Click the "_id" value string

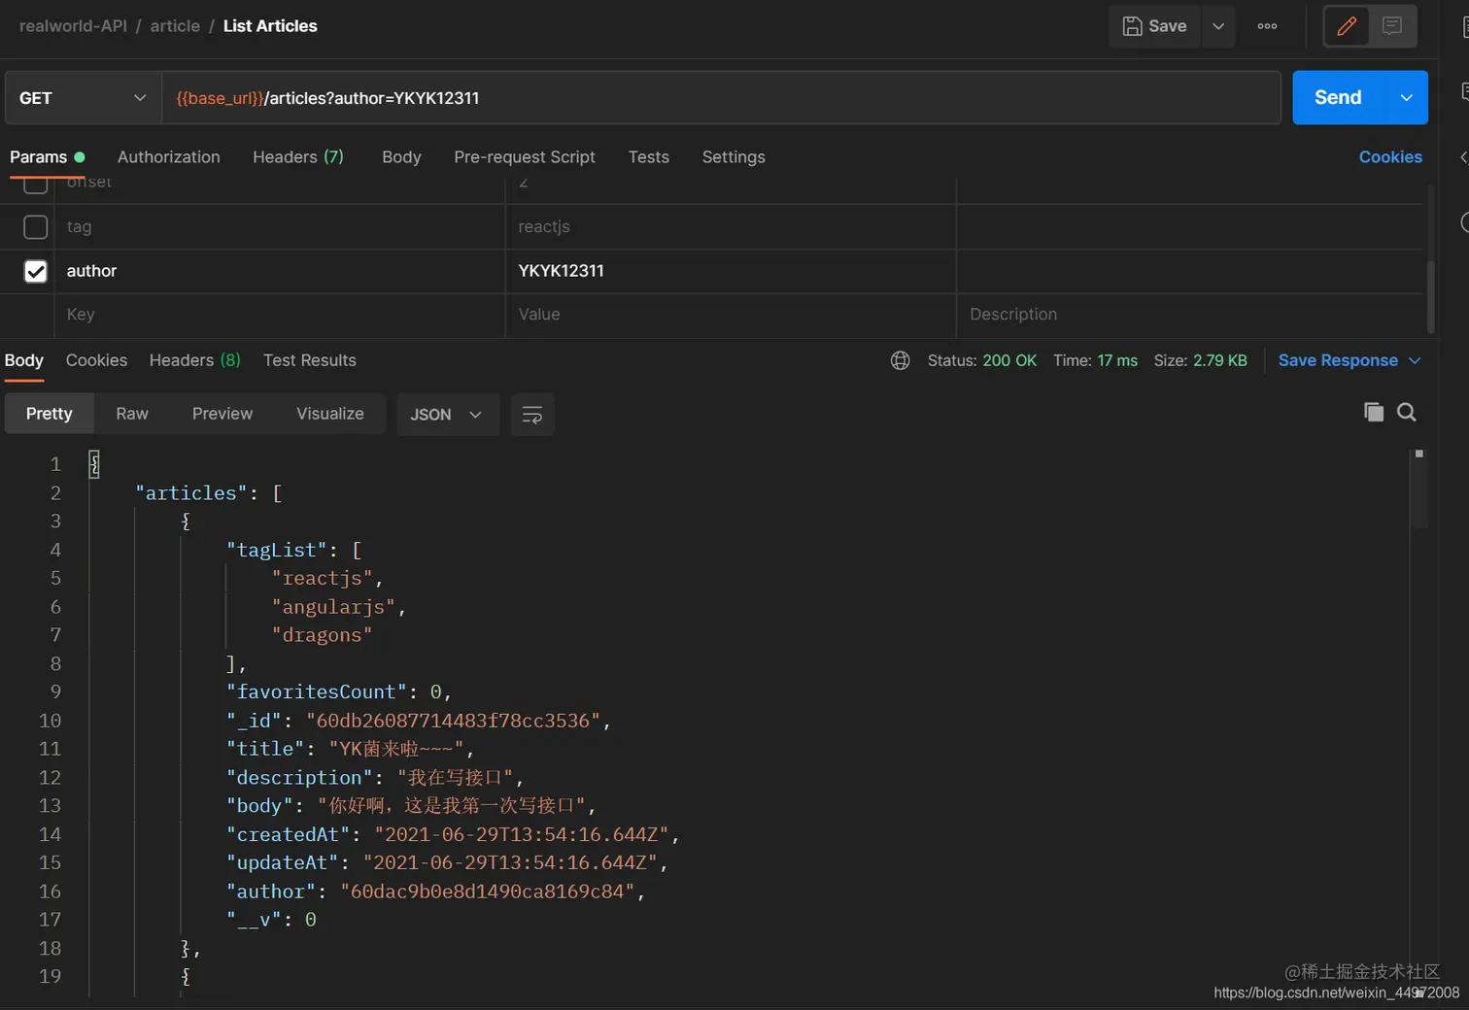(453, 721)
